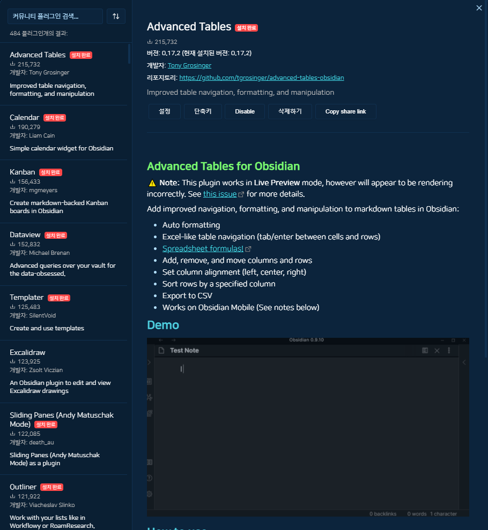Click '개발자: Liam Cain' in Calendar entry
The height and width of the screenshot is (530, 488).
[32, 135]
